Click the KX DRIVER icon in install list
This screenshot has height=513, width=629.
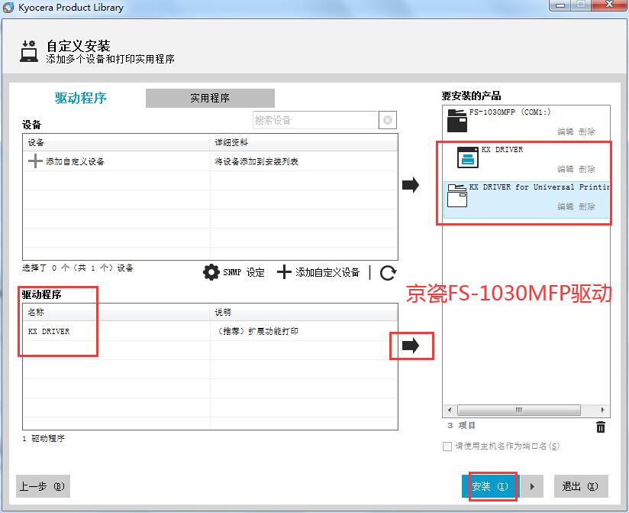pyautogui.click(x=468, y=157)
